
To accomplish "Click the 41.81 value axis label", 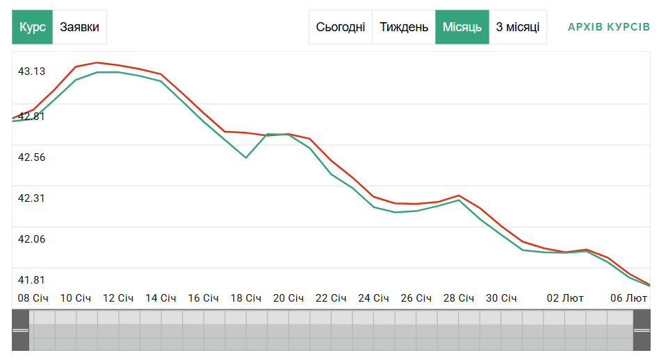I will tap(31, 280).
